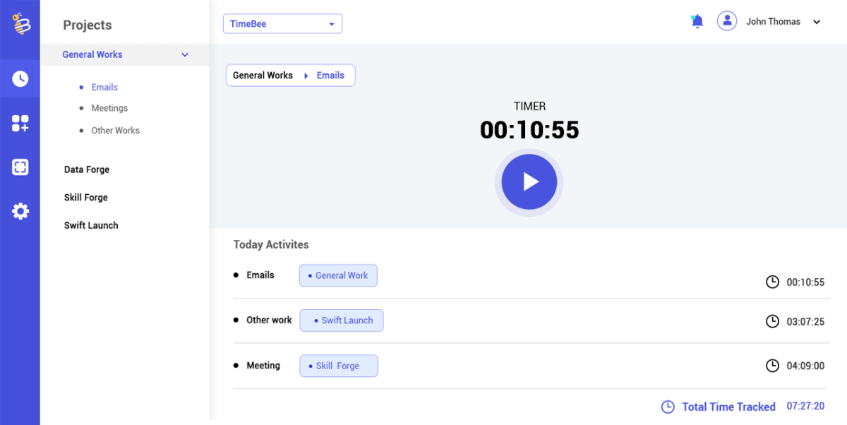Click the Swift Launch tag in activities
Screen dimensions: 847x425
coord(342,320)
